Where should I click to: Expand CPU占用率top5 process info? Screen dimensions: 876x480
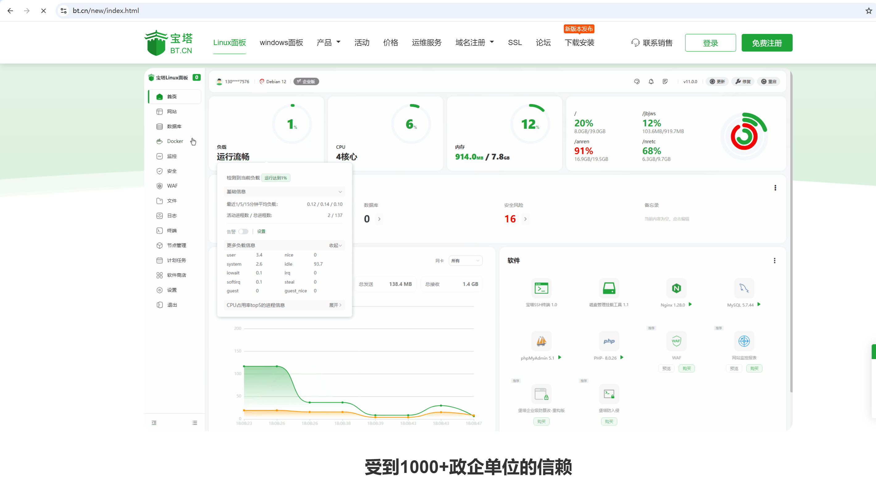pyautogui.click(x=335, y=305)
